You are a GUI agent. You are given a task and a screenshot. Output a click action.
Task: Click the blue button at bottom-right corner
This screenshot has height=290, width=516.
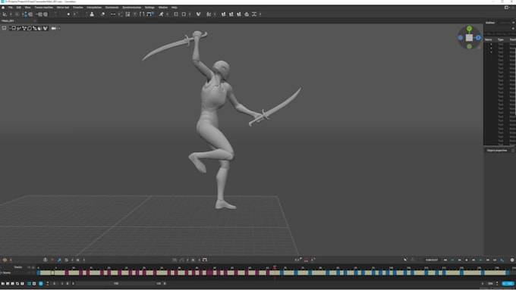(508, 283)
